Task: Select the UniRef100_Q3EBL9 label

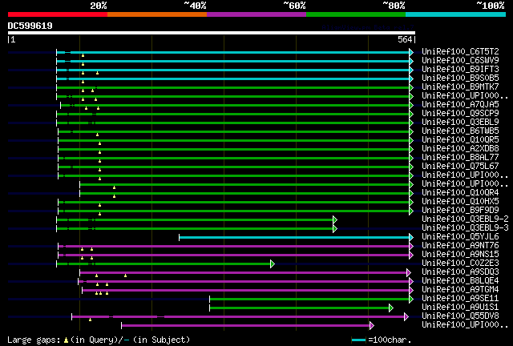Action: pyautogui.click(x=460, y=123)
